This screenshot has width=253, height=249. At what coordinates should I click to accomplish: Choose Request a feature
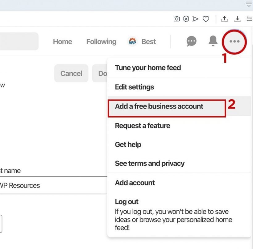(179, 126)
